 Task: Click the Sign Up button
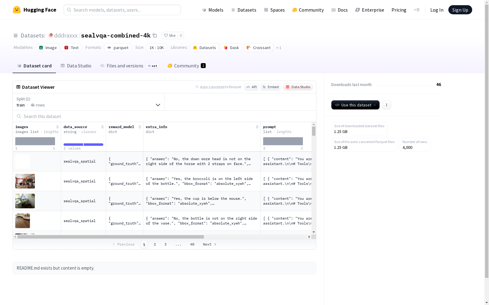[x=460, y=10]
